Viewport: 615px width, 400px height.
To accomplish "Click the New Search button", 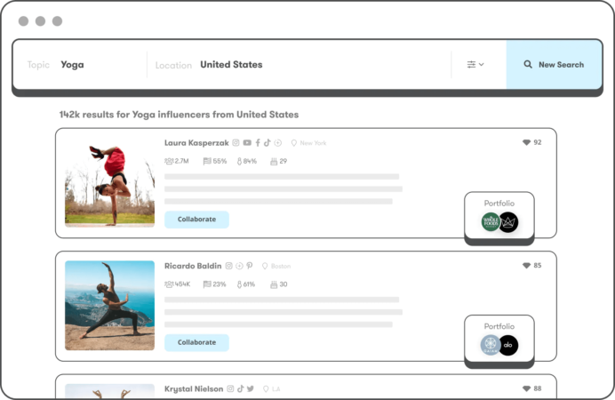I will point(554,65).
